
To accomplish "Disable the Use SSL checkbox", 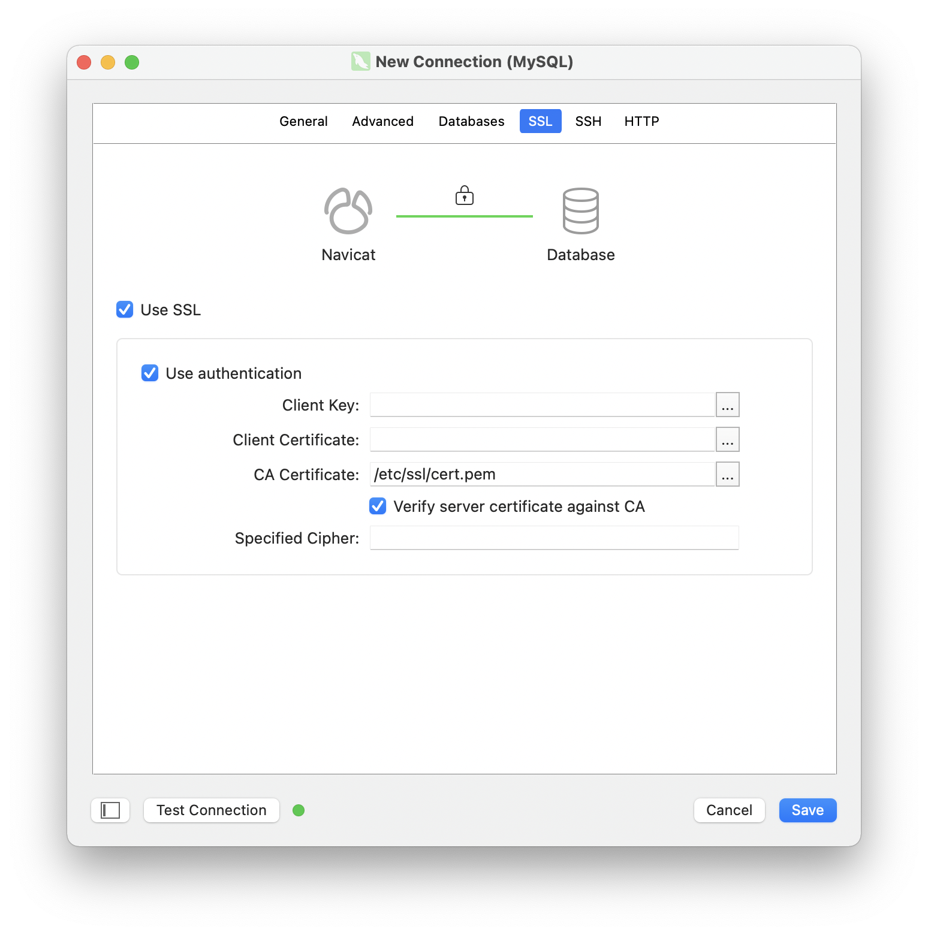I will [125, 309].
